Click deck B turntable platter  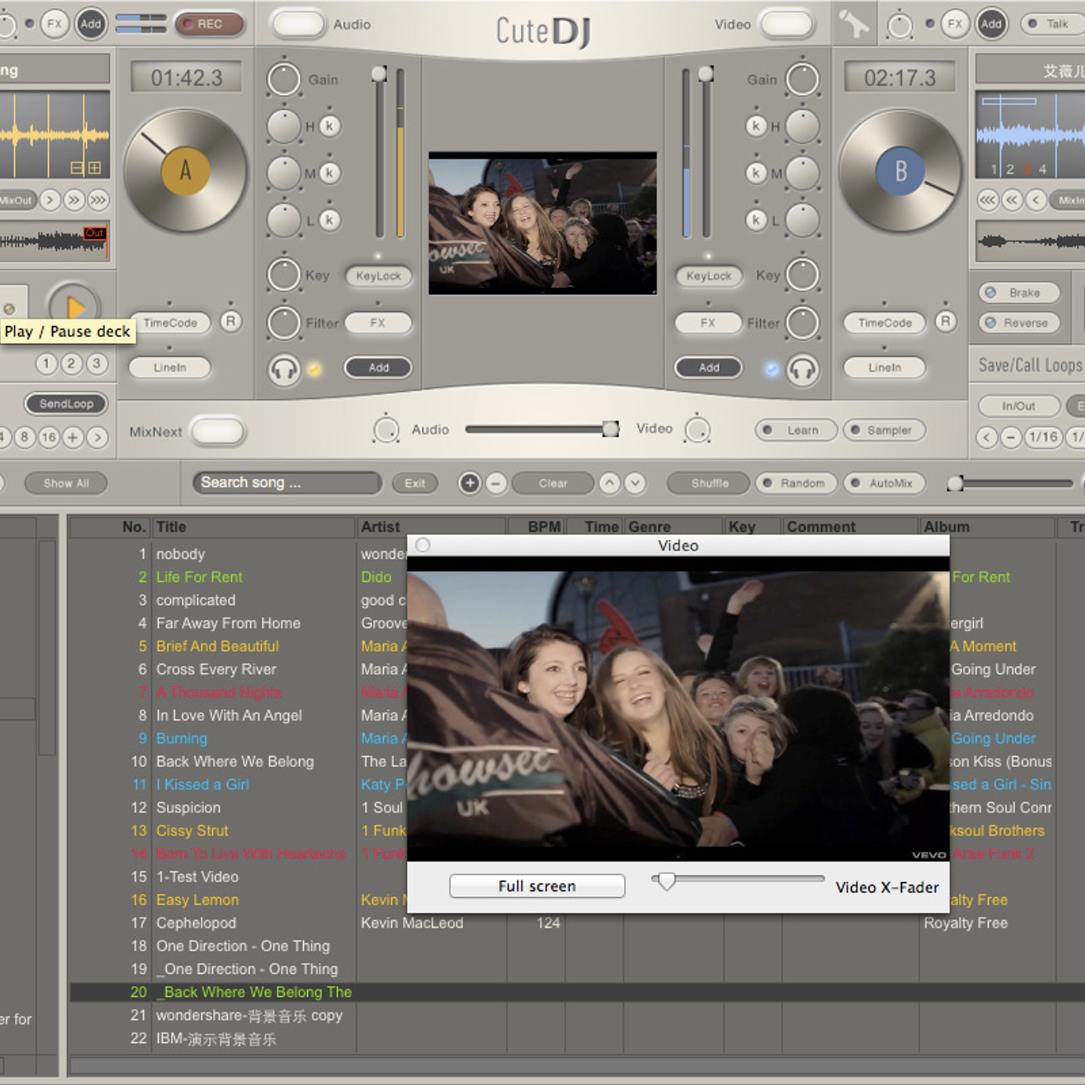point(901,170)
